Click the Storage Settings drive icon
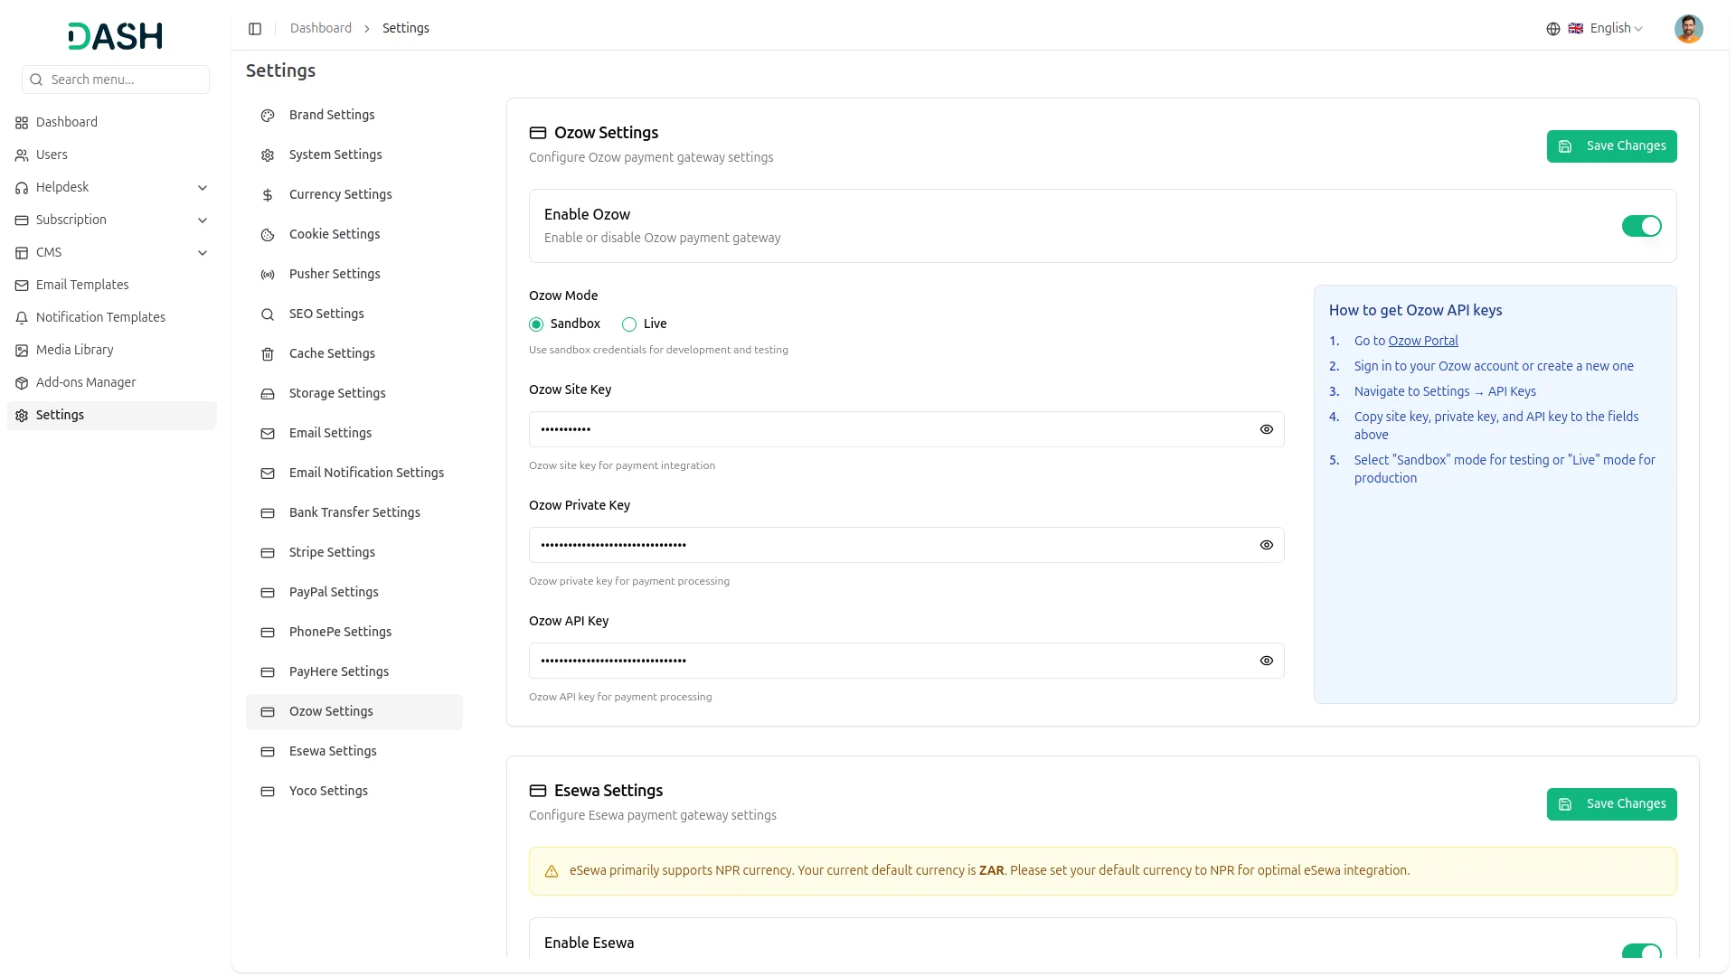 click(x=268, y=394)
